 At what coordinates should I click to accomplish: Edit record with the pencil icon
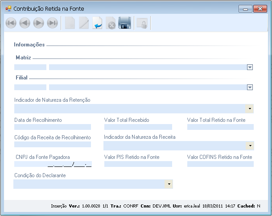[x=84, y=23]
